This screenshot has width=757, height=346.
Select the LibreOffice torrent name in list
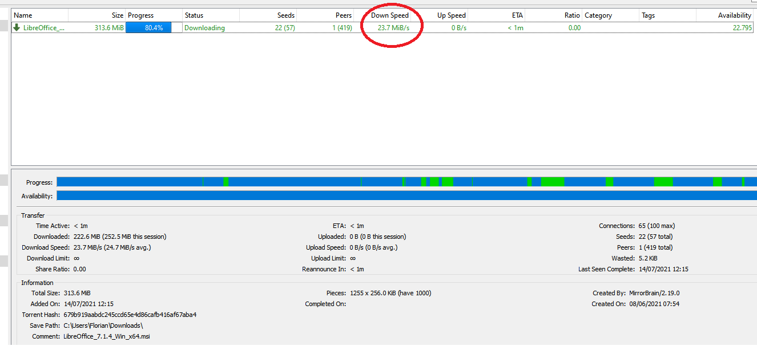[x=43, y=28]
